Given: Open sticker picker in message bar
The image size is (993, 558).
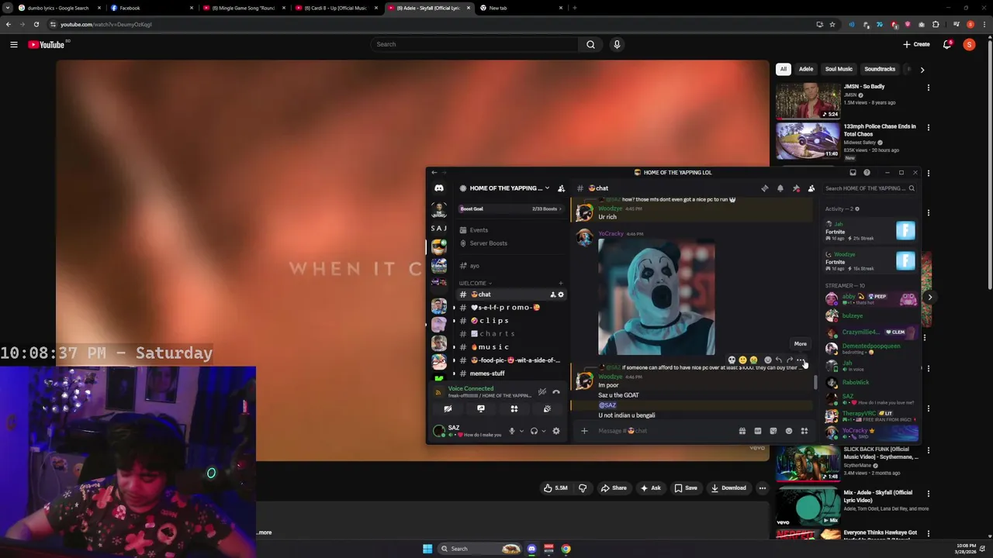Looking at the screenshot, I should (773, 431).
